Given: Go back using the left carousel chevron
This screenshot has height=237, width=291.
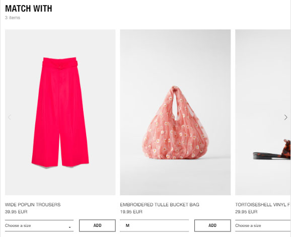Looking at the screenshot, I should pos(10,117).
